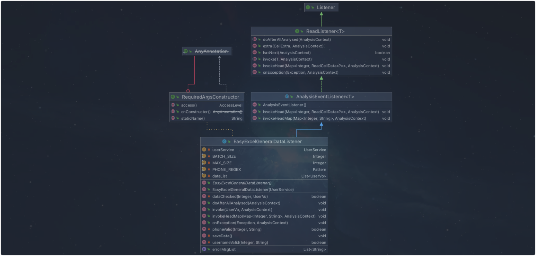Click the interface icon on the Listener node

click(308, 7)
